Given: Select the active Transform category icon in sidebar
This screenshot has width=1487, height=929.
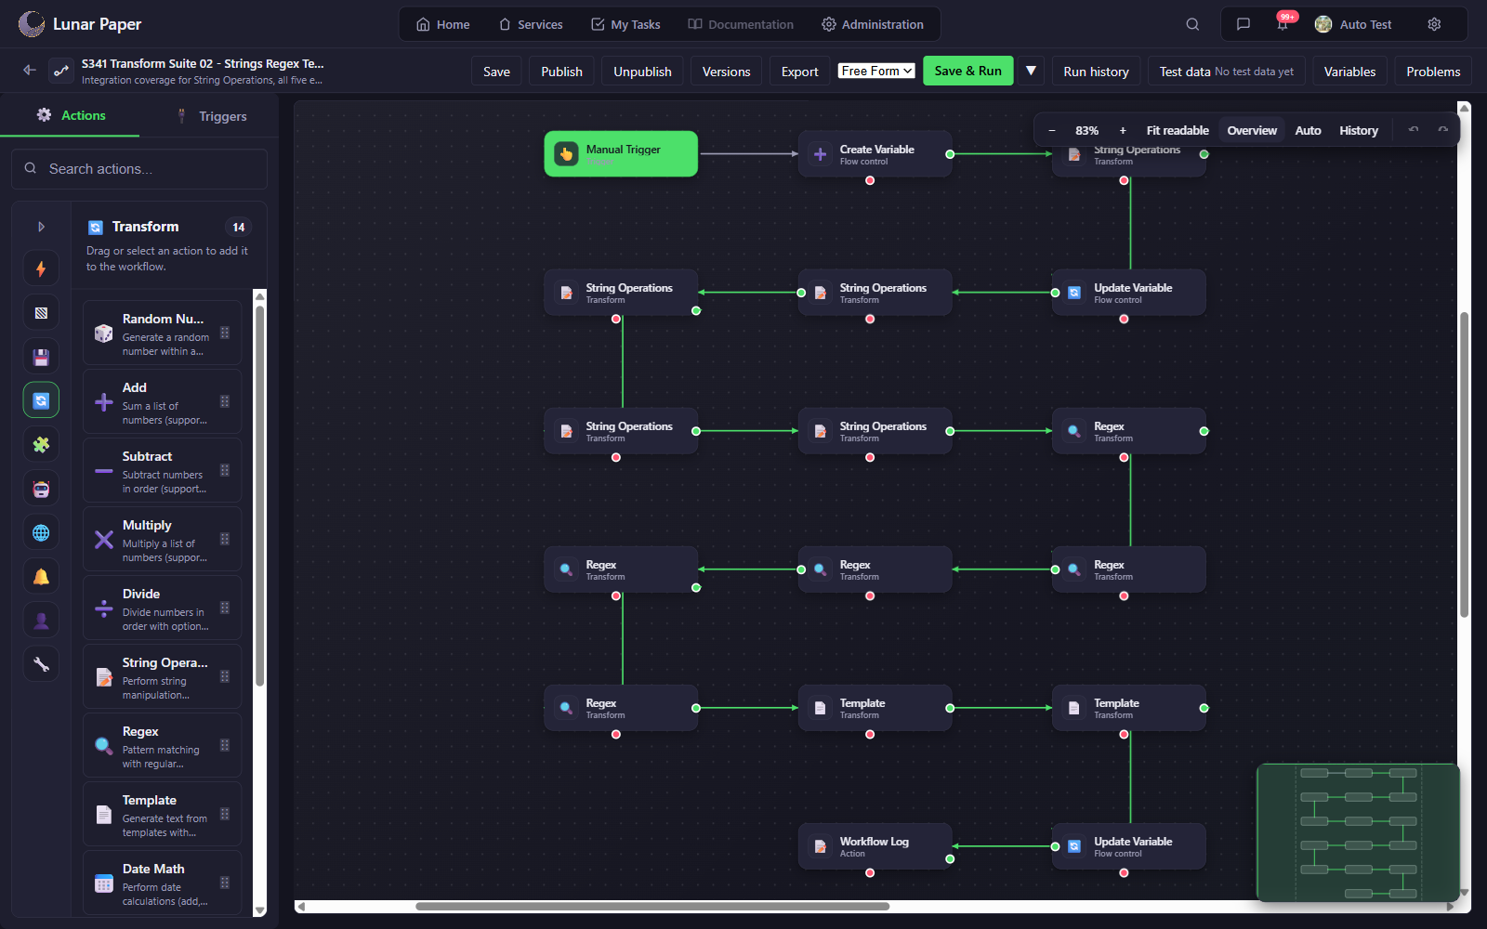Looking at the screenshot, I should (x=41, y=400).
